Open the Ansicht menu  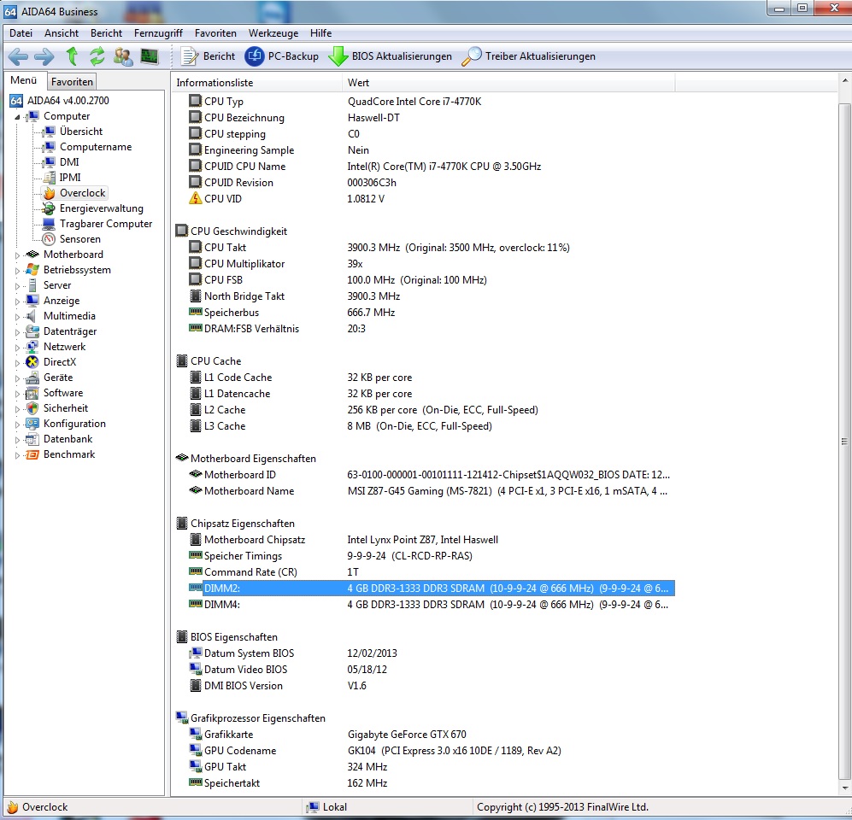(x=62, y=33)
